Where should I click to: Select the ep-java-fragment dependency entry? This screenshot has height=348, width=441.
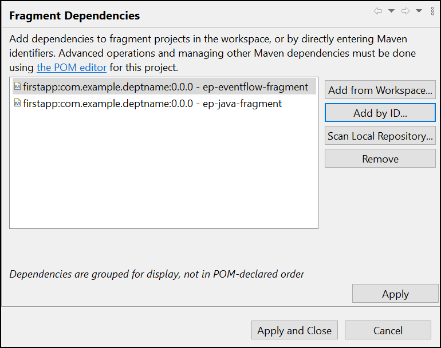pyautogui.click(x=152, y=104)
